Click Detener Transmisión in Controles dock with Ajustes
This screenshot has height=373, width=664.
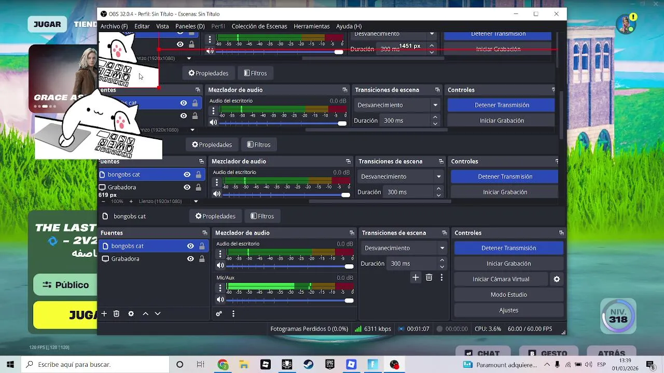(509, 248)
